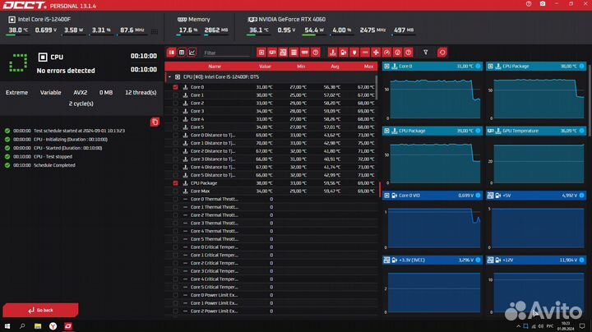
Task: Check the Core Max sensor checkbox
Action: pos(174,191)
